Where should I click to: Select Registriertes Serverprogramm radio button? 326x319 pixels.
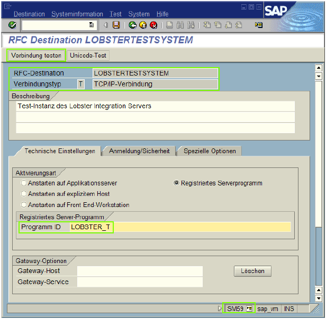tap(176, 183)
